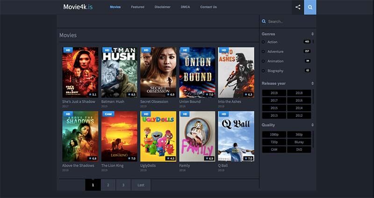Filter by release year 2015
The height and width of the screenshot is (198, 374).
click(x=274, y=108)
